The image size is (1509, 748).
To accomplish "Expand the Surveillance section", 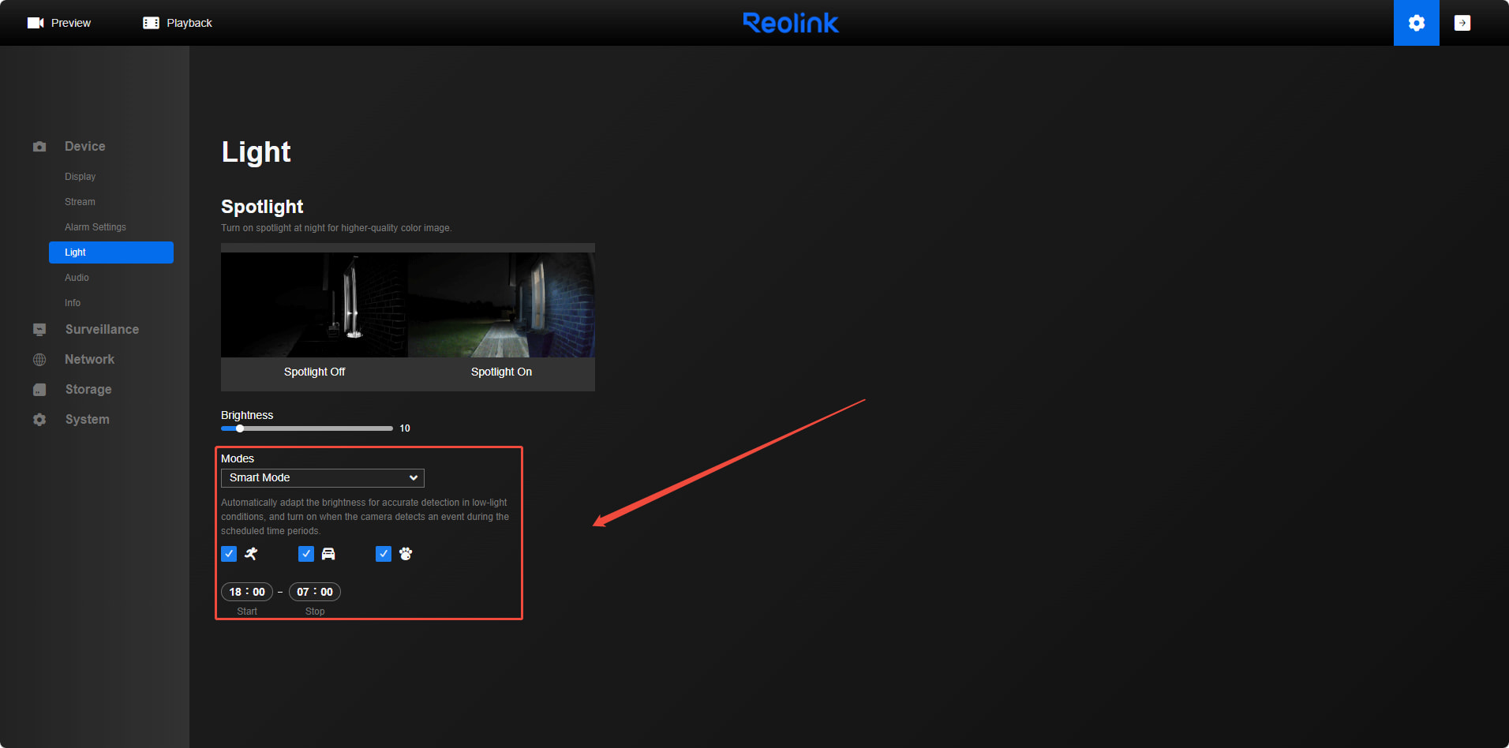I will [x=102, y=330].
